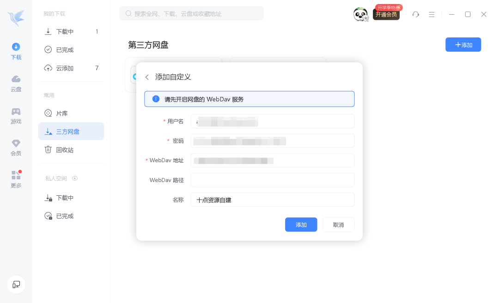Click the info icon in WebDav notice
Screen dimensions: 499x303
pos(156,99)
